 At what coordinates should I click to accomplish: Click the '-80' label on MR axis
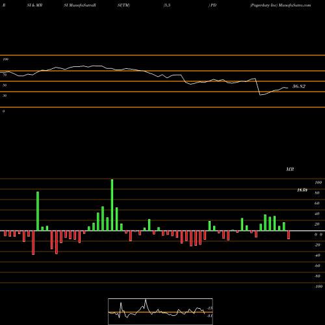point(317,276)
